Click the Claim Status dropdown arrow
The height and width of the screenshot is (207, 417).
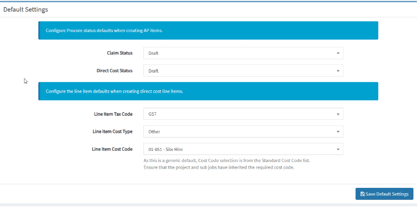(x=338, y=53)
